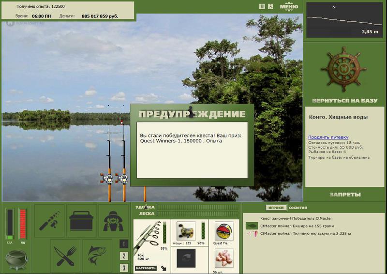This screenshot has height=274, width=387.
Task: Click the sound icon beside the pause button
Action: point(270,7)
